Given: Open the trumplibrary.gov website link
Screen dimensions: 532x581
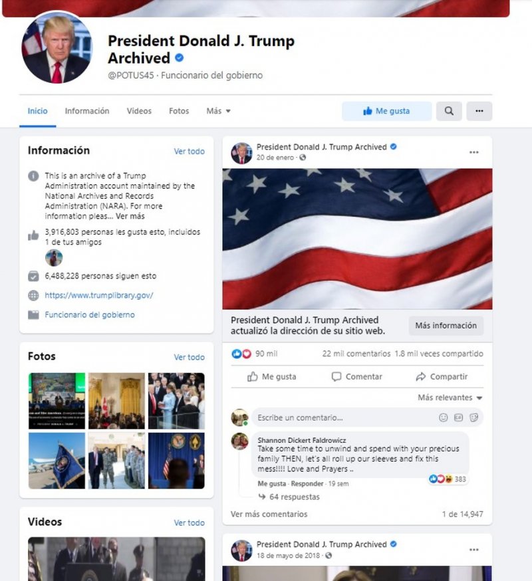Looking at the screenshot, I should tap(99, 295).
